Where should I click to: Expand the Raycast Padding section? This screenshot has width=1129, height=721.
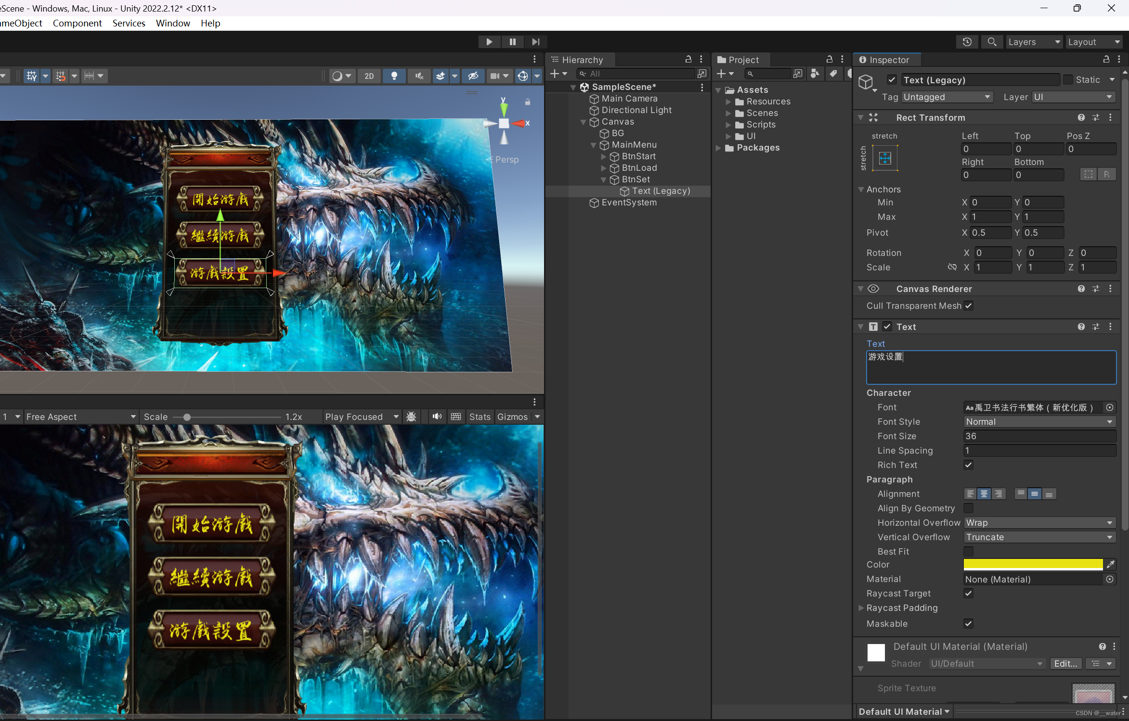861,608
